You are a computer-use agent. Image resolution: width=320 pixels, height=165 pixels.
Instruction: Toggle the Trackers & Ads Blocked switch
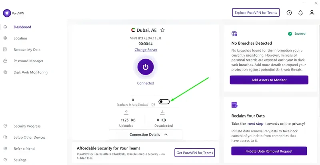(164, 102)
